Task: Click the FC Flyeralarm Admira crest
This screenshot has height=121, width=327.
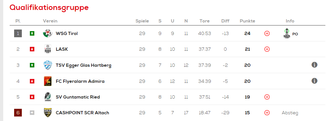Action: [48, 81]
